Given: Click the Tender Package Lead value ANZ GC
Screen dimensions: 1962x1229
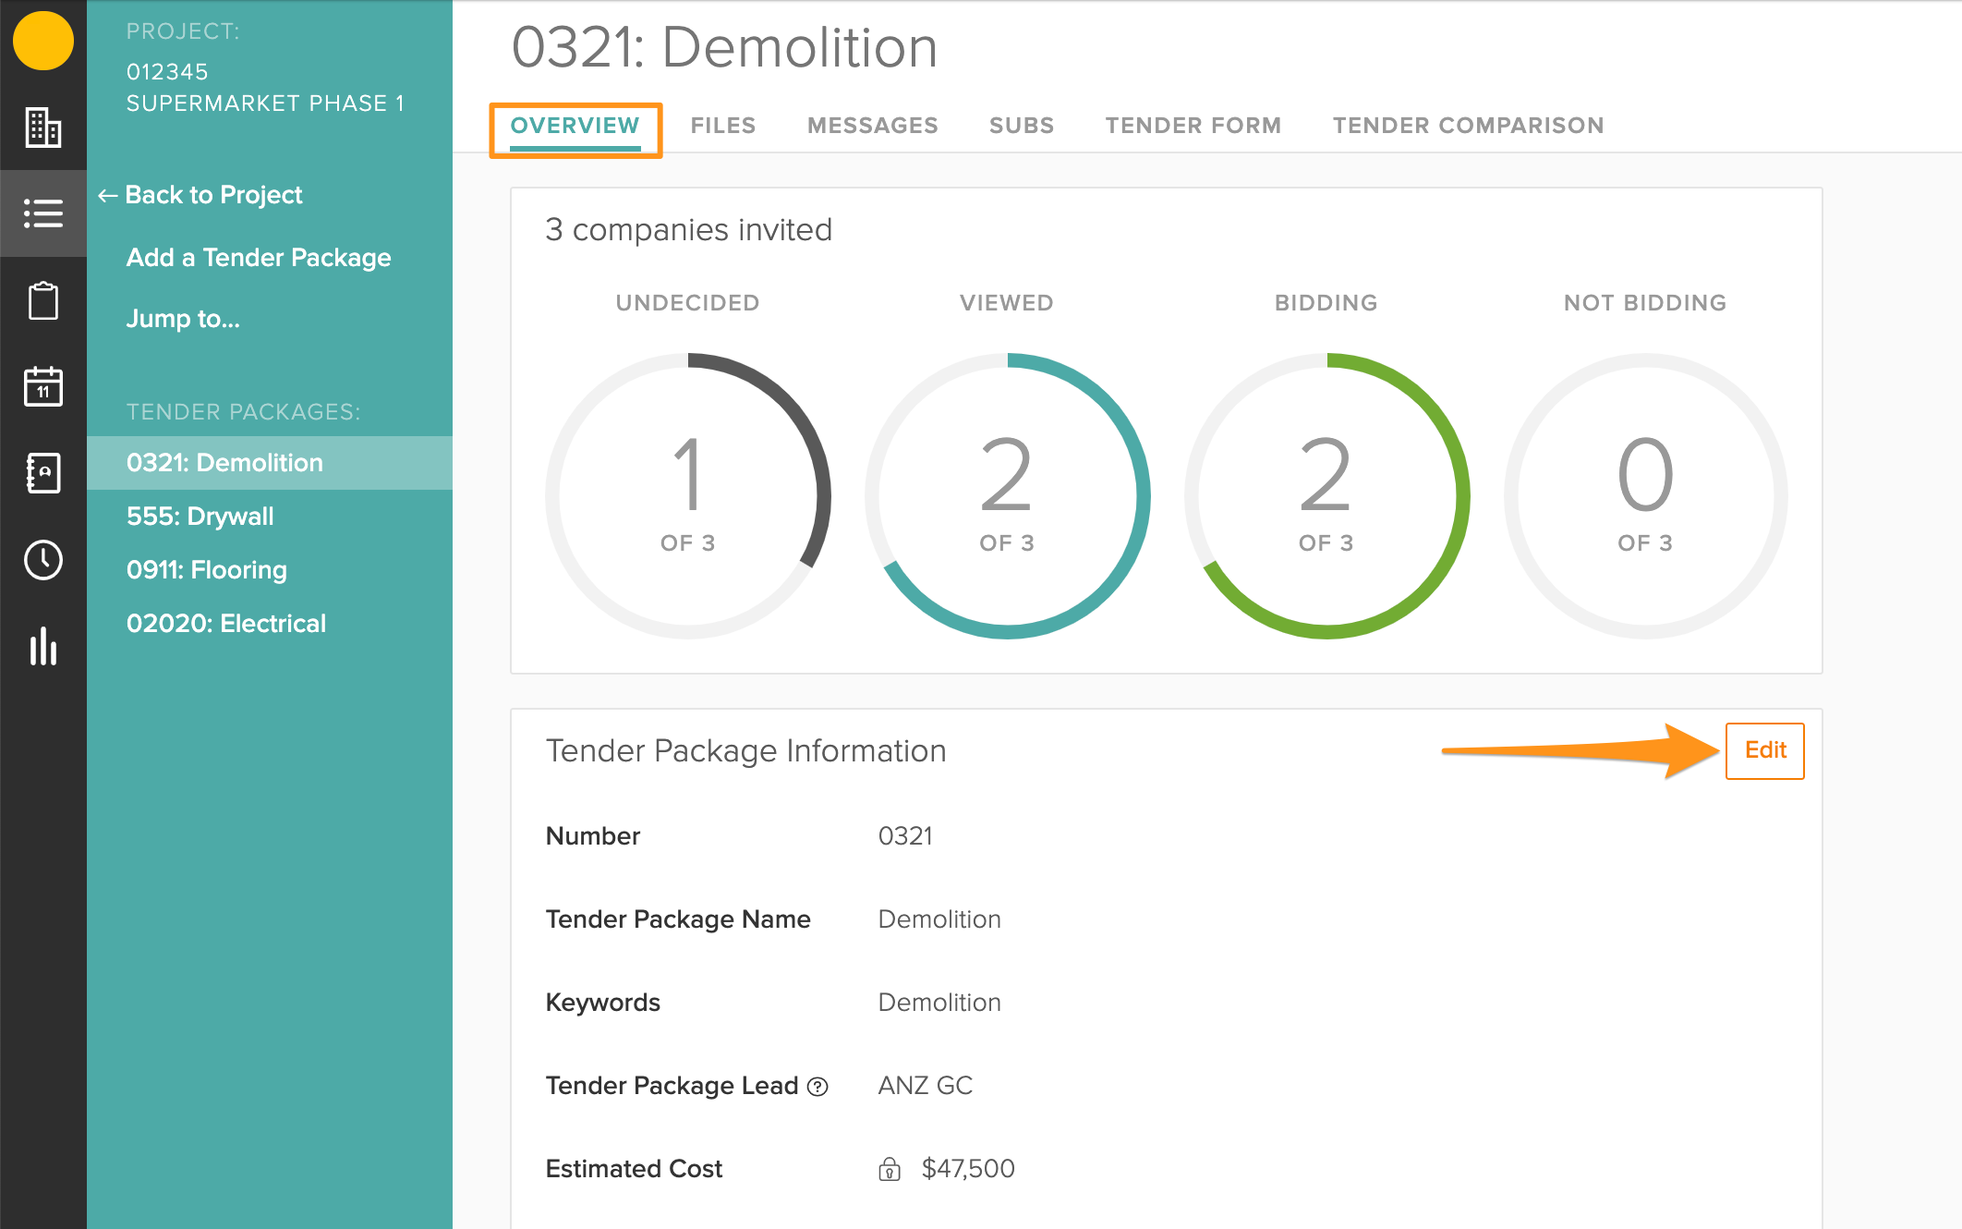Looking at the screenshot, I should 926,1086.
